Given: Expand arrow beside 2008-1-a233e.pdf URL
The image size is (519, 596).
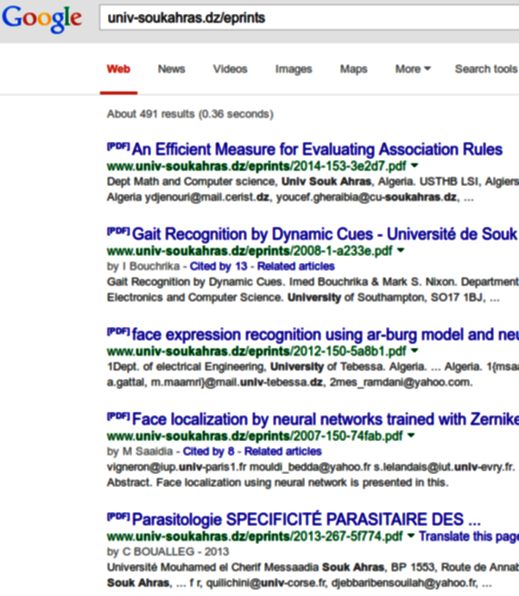Looking at the screenshot, I should click(401, 250).
